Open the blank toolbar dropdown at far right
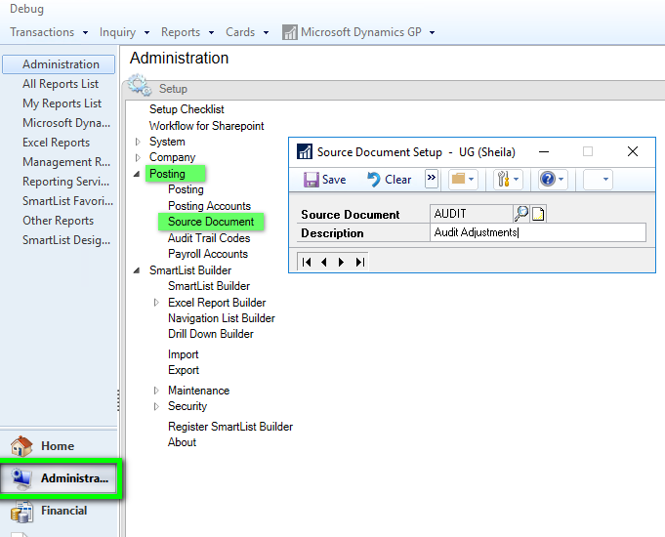The image size is (665, 537). click(x=598, y=179)
